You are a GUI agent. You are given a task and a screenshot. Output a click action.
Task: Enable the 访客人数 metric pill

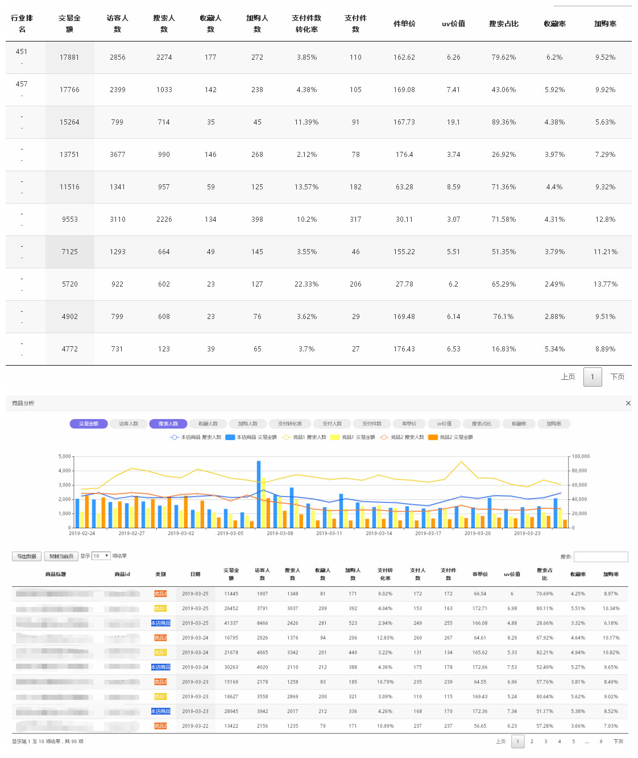tap(129, 424)
